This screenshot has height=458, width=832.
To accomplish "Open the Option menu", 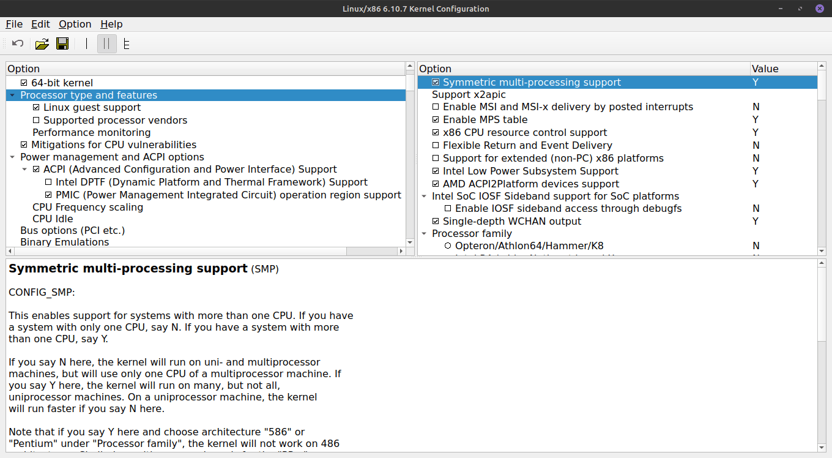I will click(x=75, y=24).
